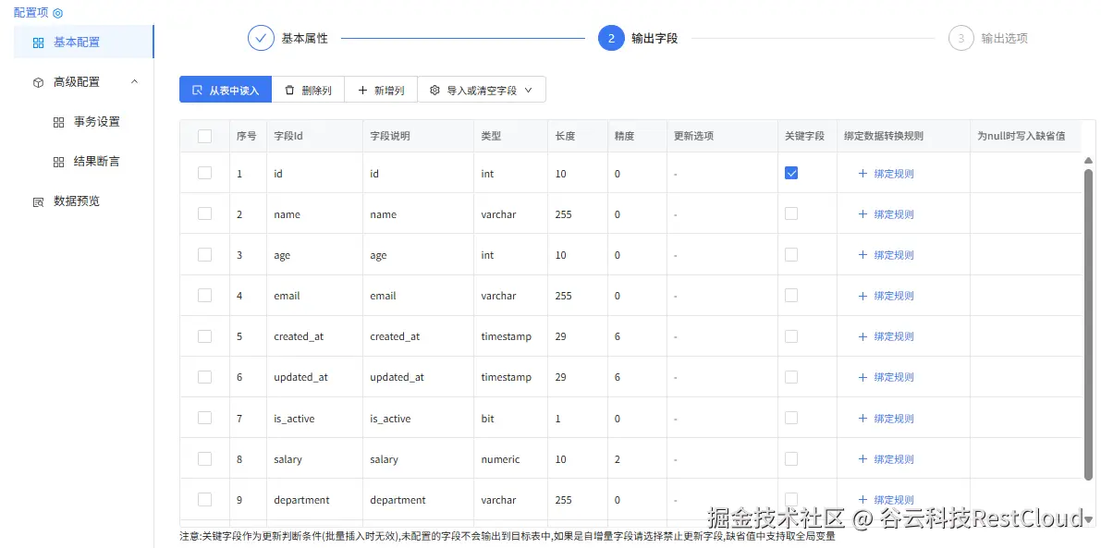Click the 事务设置 grid icon
Image resolution: width=1101 pixels, height=548 pixels.
click(x=59, y=122)
